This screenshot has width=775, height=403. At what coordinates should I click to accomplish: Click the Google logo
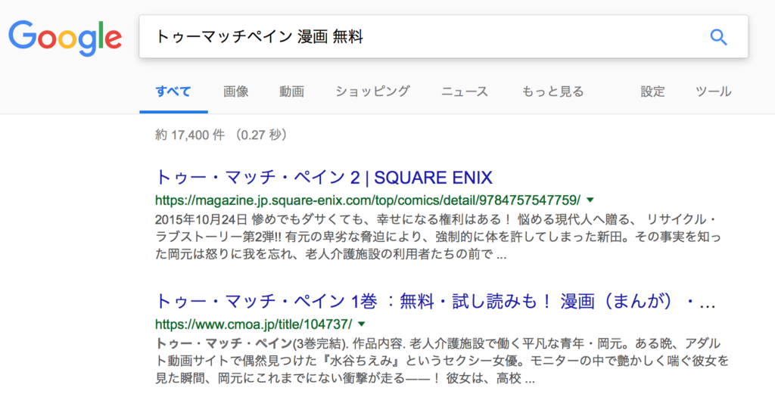65,38
